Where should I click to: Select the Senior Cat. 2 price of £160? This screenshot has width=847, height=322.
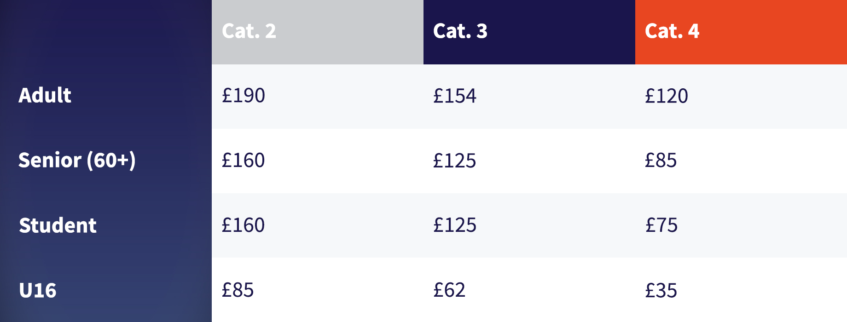tap(244, 161)
